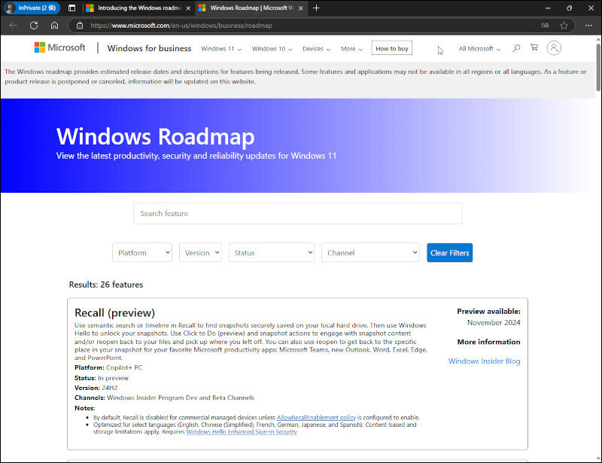Image resolution: width=602 pixels, height=463 pixels.
Task: Open the AllowRecallEnablement policy link
Action: 316,418
